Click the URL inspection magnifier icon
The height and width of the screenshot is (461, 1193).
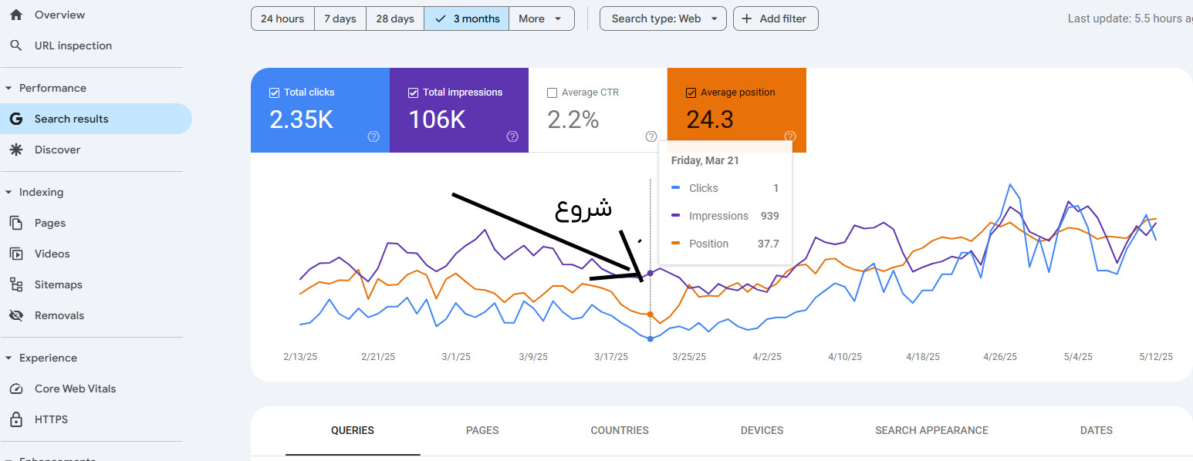point(15,45)
